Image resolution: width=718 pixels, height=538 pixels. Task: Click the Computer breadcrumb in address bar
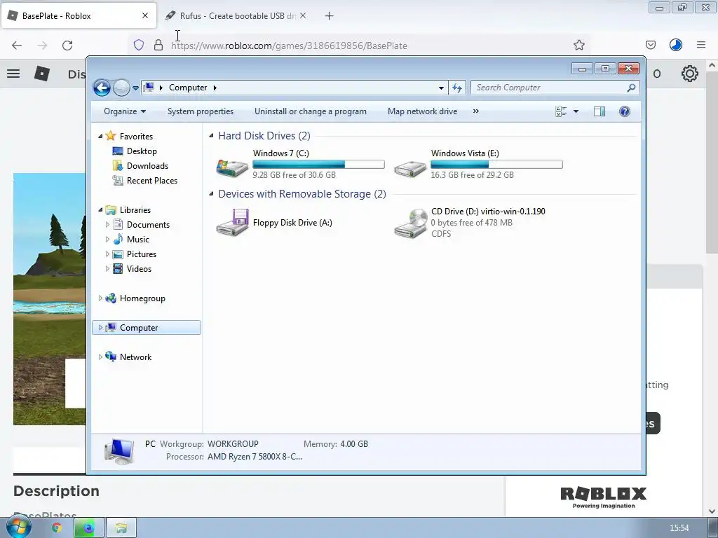click(x=188, y=88)
